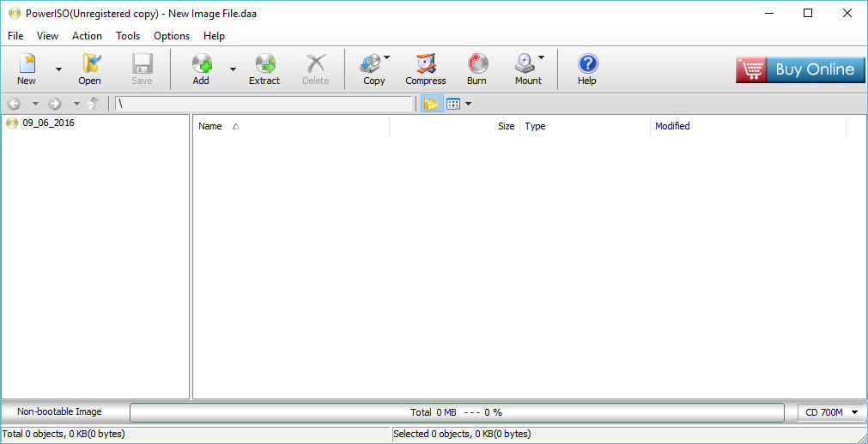868x444 pixels.
Task: Select the 09_06_2016 tree node
Action: [48, 123]
